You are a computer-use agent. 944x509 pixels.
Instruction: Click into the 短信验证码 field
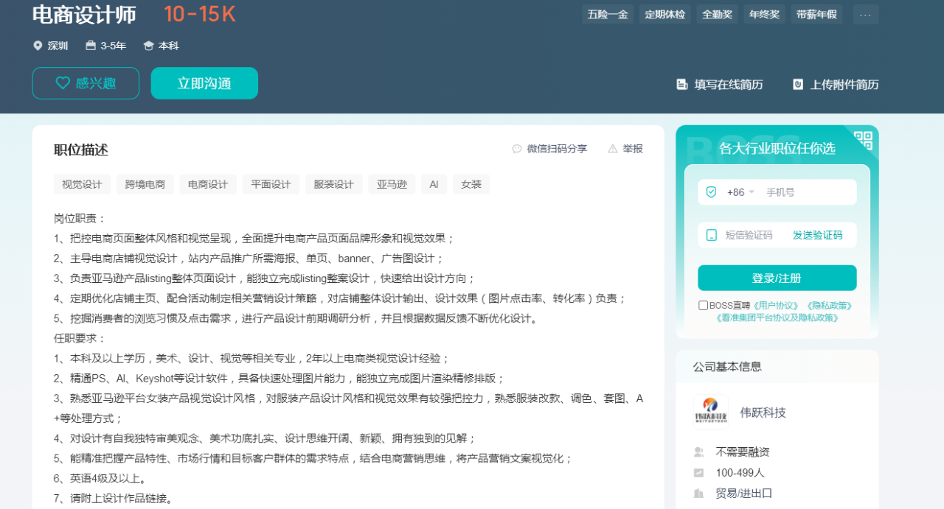coord(749,235)
